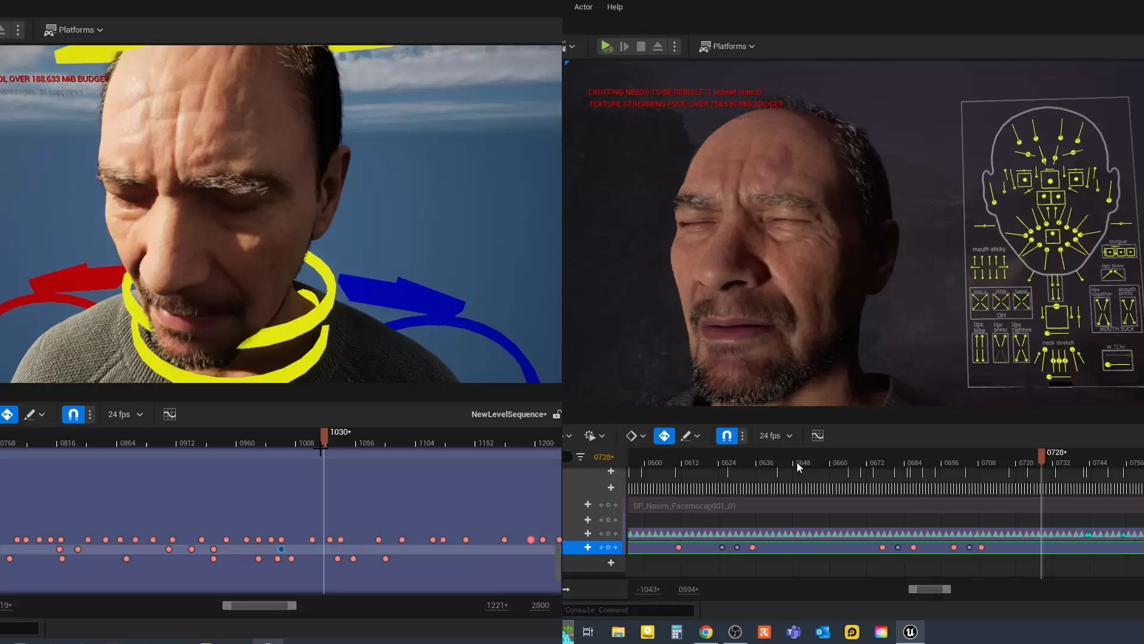Image resolution: width=1144 pixels, height=644 pixels.
Task: Toggle auto-key in right sequencer toolbar
Action: pos(664,436)
